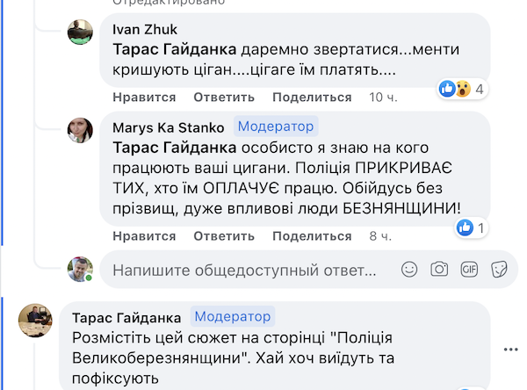Open the sticker picker in reply box
This screenshot has height=390, width=527.
click(499, 269)
